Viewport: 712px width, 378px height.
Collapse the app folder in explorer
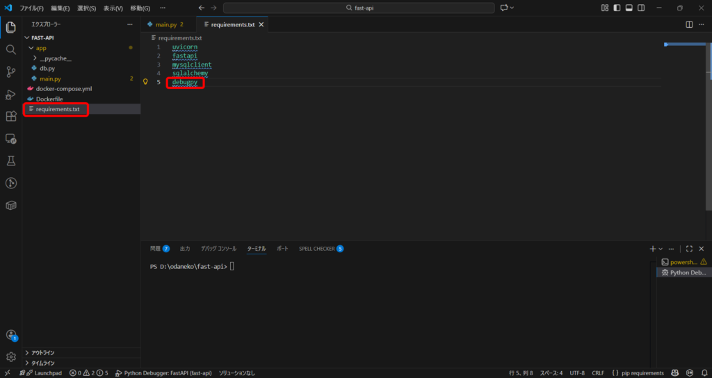point(31,49)
